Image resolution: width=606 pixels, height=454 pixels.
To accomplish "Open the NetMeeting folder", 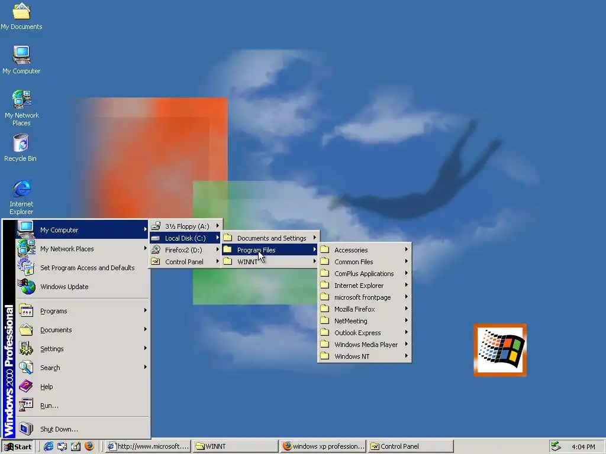I will pyautogui.click(x=365, y=321).
